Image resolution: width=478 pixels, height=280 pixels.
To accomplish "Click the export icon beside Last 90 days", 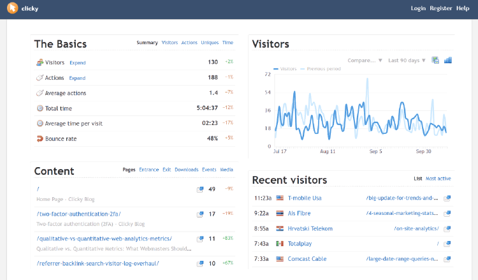I will pos(435,60).
